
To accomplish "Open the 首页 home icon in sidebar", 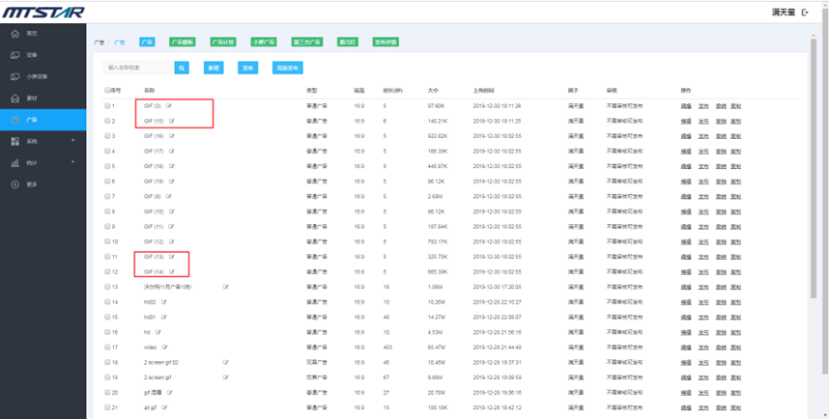I will click(15, 33).
